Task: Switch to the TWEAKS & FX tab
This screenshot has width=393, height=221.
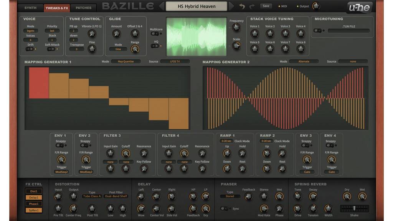Action: click(x=57, y=8)
